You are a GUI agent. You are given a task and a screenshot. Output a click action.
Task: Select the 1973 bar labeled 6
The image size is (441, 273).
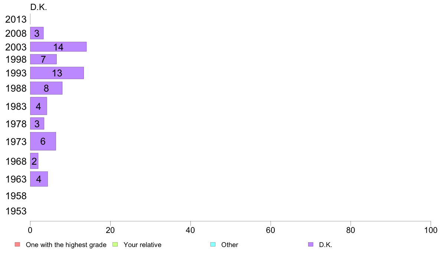(x=43, y=141)
